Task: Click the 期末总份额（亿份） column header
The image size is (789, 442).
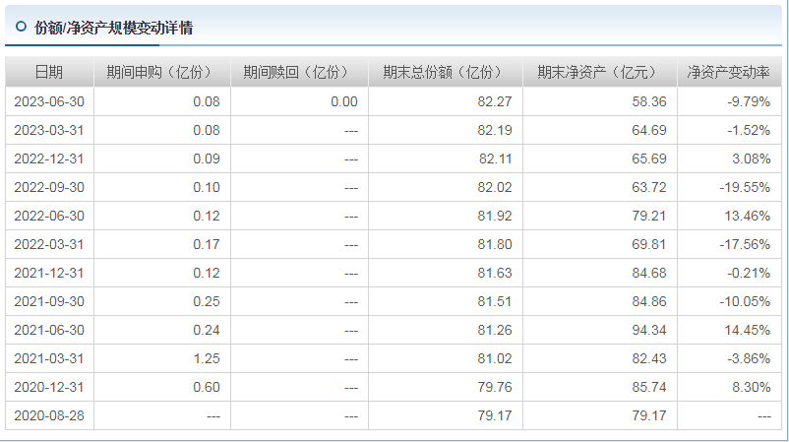Action: pyautogui.click(x=446, y=73)
